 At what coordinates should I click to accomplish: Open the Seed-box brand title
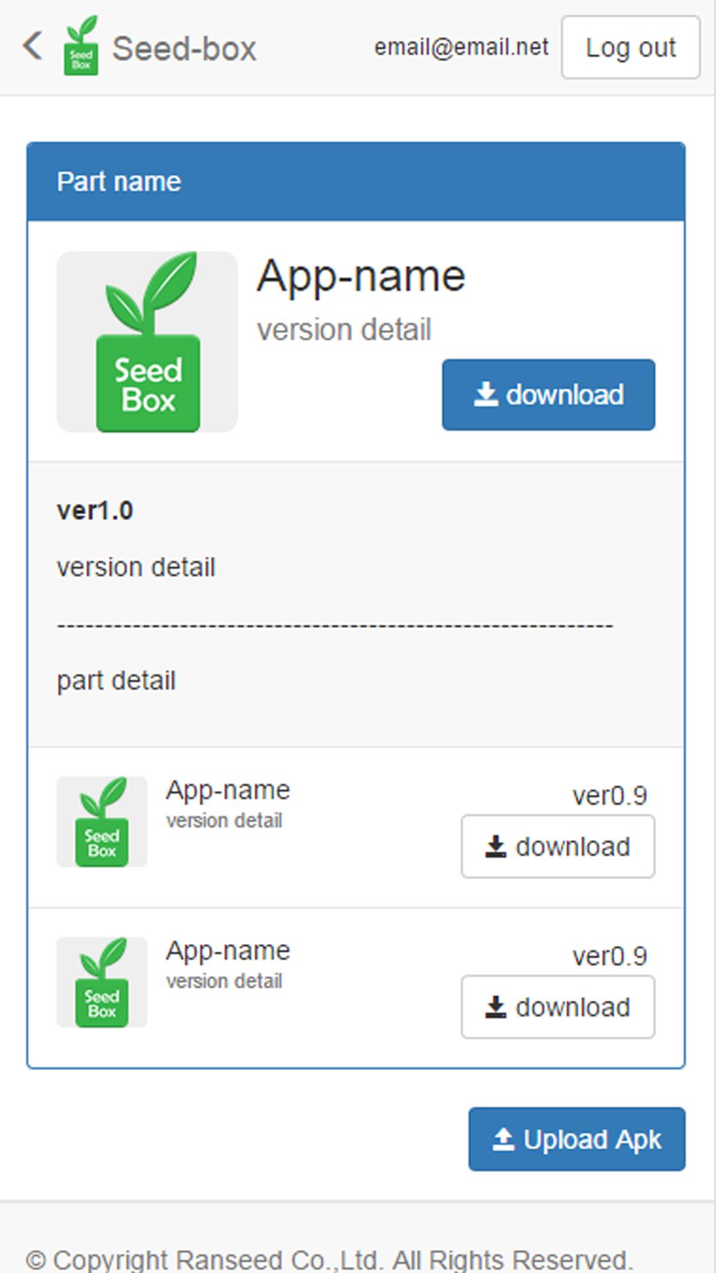tap(184, 49)
